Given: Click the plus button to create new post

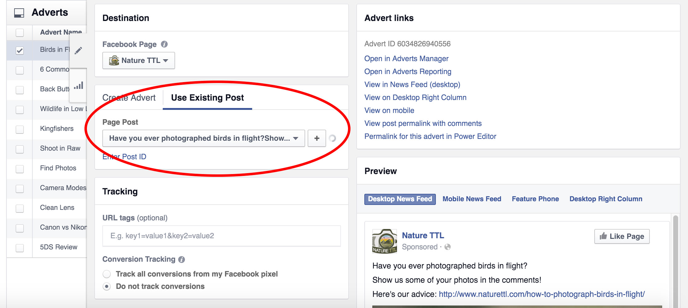Looking at the screenshot, I should tap(317, 138).
